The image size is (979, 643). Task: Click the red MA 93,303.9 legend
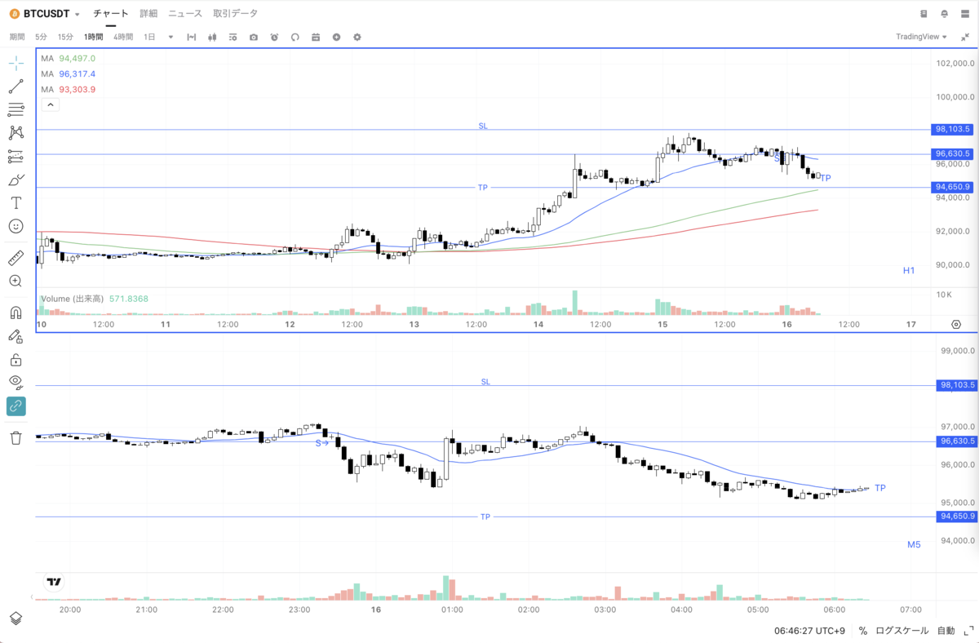point(69,89)
